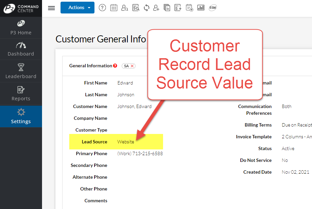The height and width of the screenshot is (209, 312).
Task: Collapse the sidebar using the hamburger icon
Action: (x=51, y=8)
